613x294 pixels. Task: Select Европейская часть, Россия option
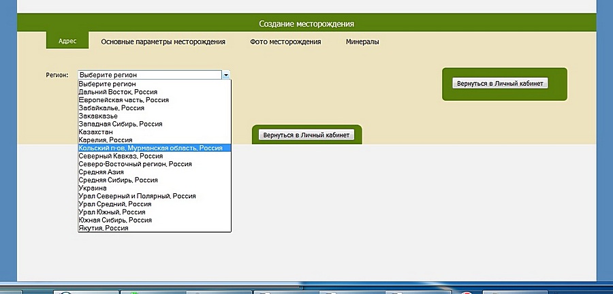155,100
